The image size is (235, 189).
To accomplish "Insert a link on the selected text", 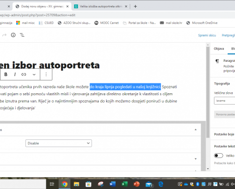I will pos(24,75).
